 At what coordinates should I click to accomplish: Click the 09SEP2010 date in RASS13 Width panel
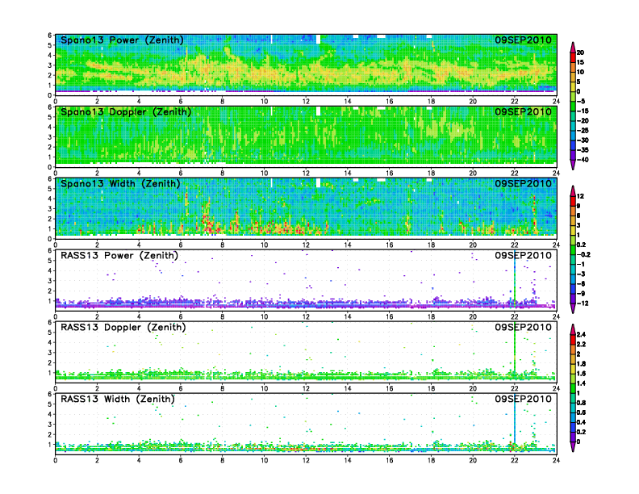[524, 399]
